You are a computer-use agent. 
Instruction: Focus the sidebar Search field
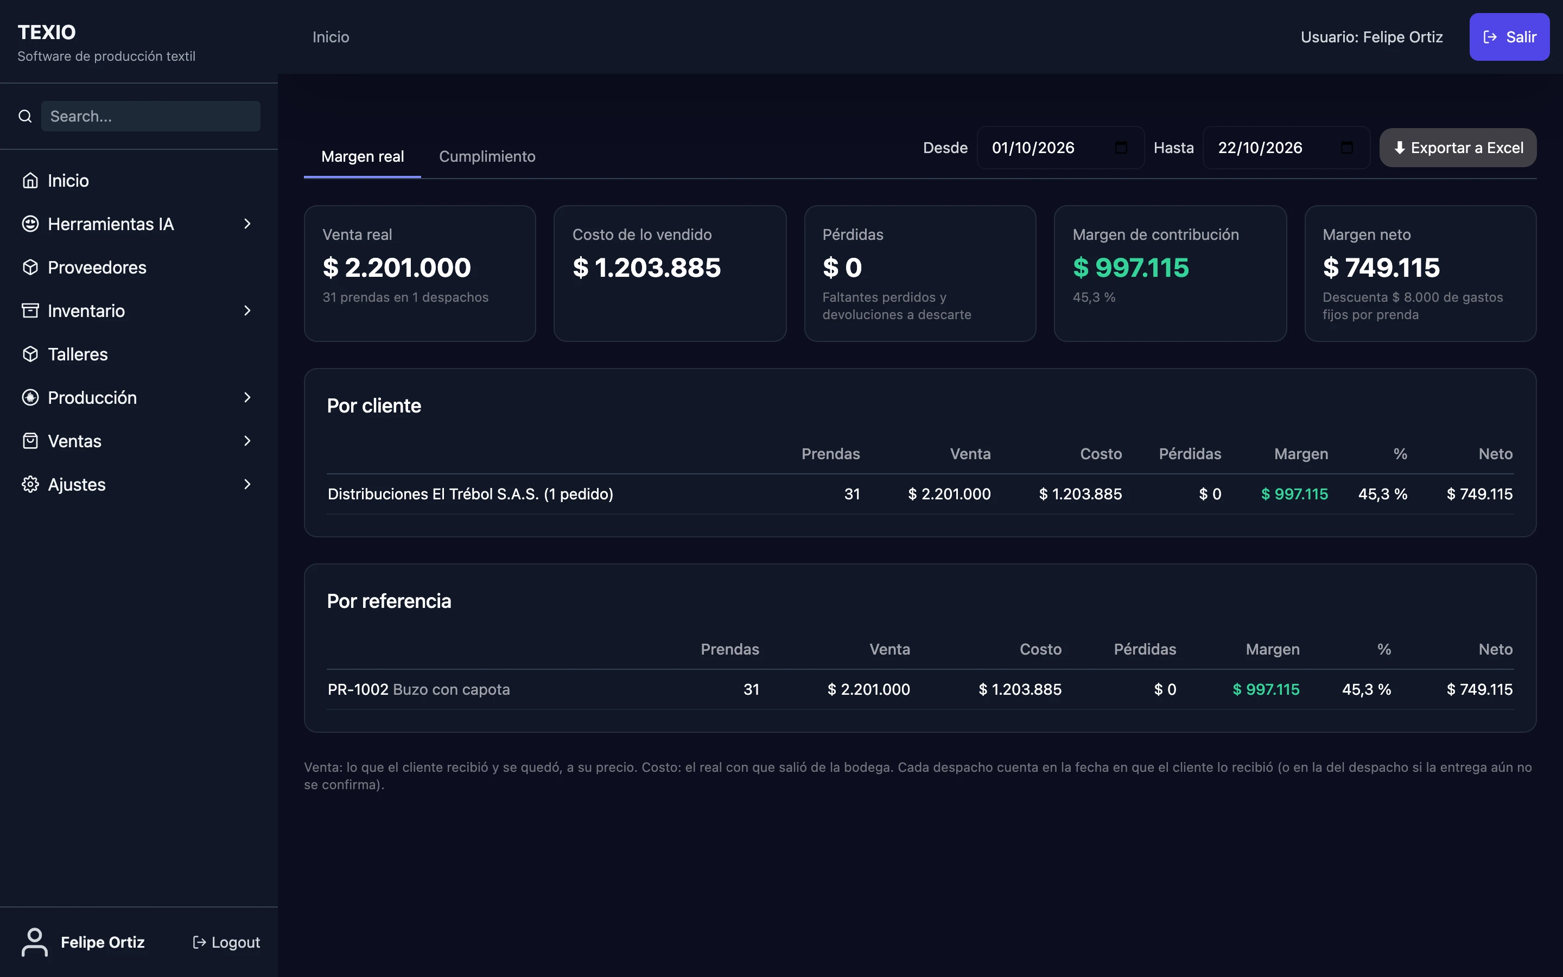[151, 116]
